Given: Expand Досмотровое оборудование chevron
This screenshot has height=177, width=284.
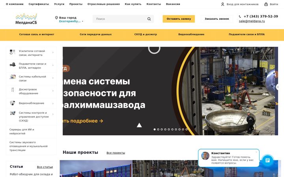Looking at the screenshot, I should pos(53,91).
